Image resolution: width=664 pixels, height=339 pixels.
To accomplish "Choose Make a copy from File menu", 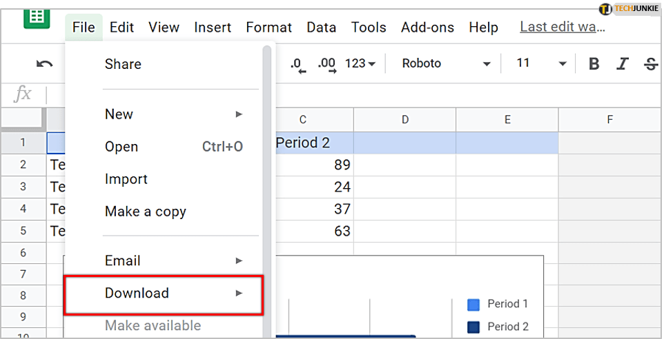I will click(146, 212).
